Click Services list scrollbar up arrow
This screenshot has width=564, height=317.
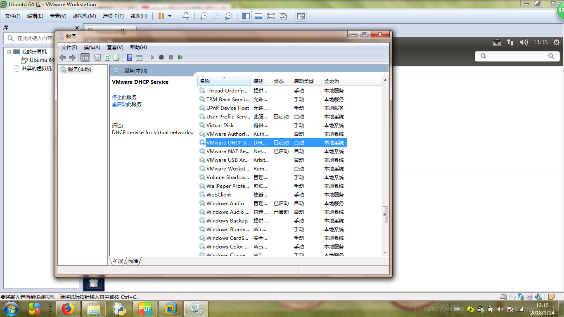pyautogui.click(x=385, y=80)
